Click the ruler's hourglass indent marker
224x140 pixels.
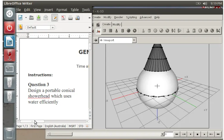point(28,35)
